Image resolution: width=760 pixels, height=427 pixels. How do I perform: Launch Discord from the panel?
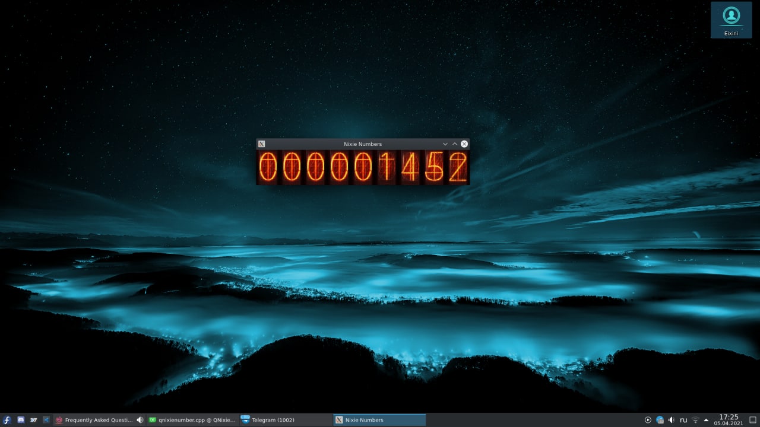pos(21,420)
